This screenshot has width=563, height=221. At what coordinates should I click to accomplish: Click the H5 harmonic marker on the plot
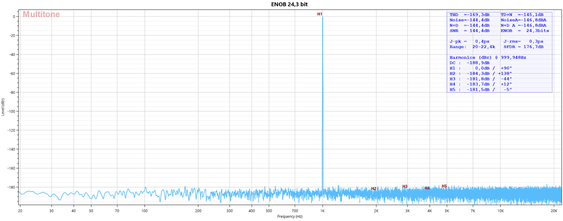pos(444,186)
